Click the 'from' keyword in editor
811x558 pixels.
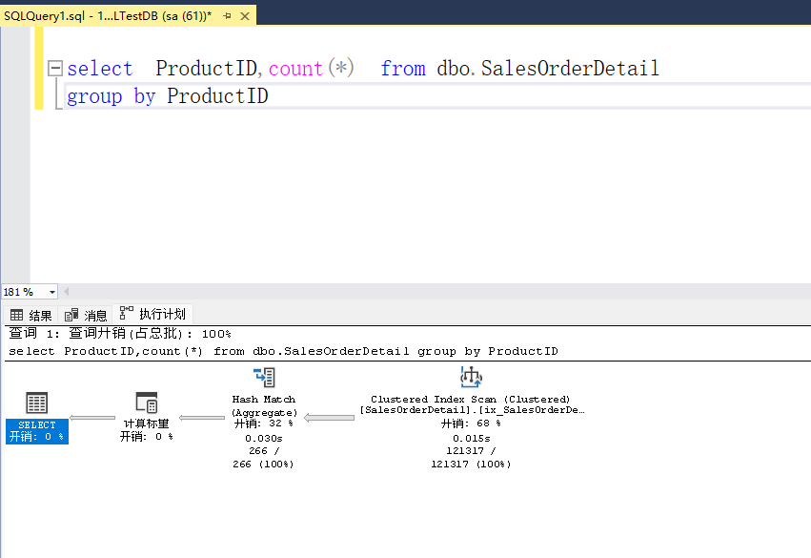coord(403,69)
